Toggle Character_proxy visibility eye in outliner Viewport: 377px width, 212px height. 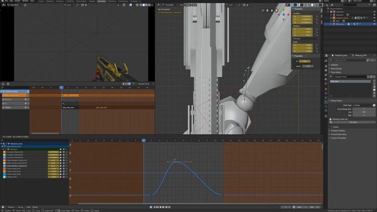(374, 18)
